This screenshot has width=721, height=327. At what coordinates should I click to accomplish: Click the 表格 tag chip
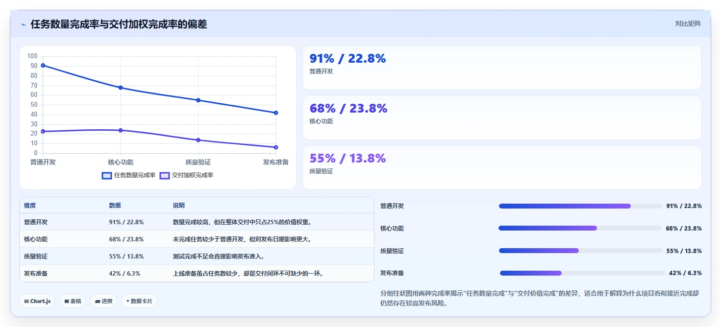click(73, 301)
